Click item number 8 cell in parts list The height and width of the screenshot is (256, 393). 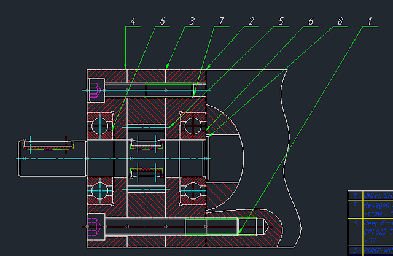pyautogui.click(x=356, y=195)
